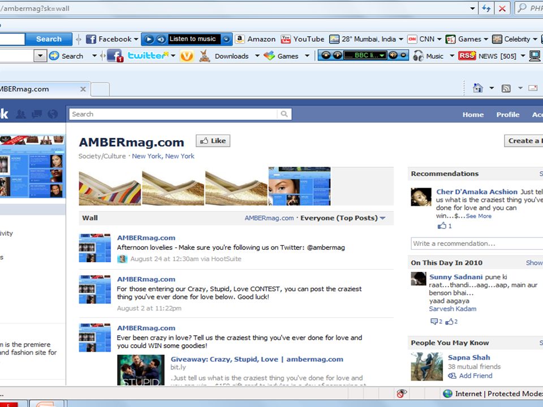Open Giveaway: Crazy, Stupid, Love link
The image size is (543, 407).
point(257,360)
